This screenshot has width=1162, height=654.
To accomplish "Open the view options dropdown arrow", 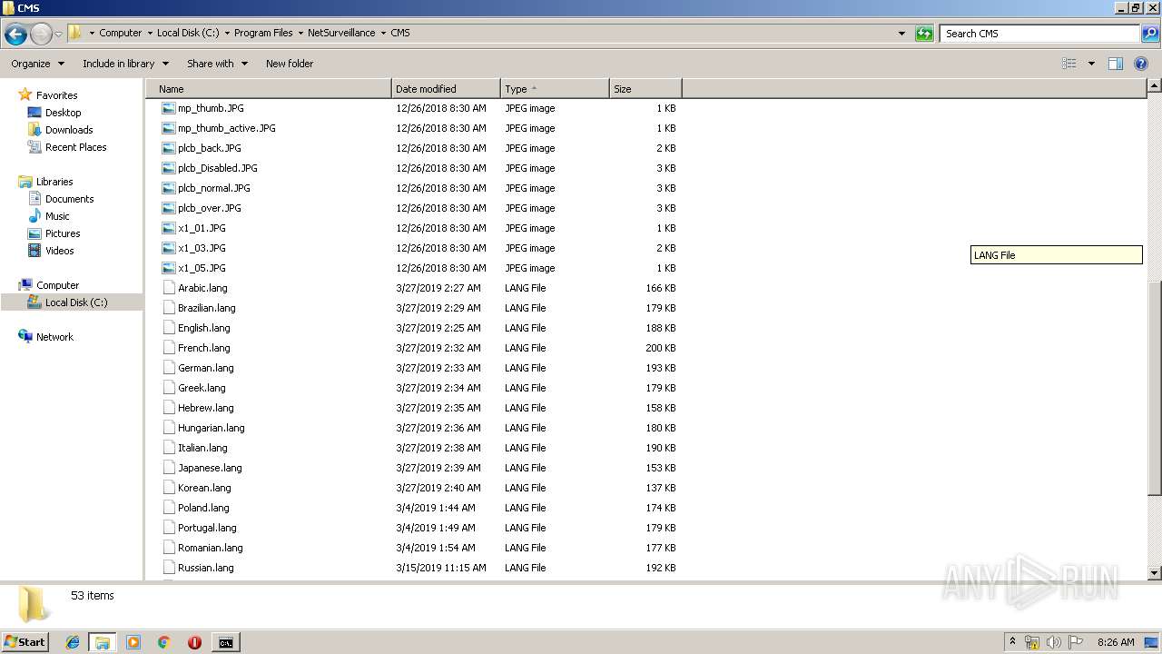I will [1091, 64].
